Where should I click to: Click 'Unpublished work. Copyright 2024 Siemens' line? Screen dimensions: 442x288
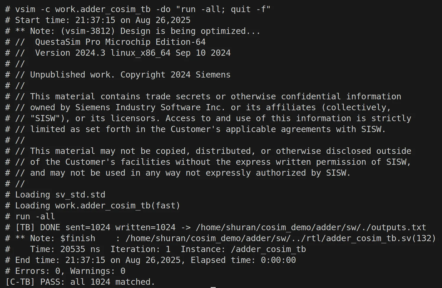130,75
